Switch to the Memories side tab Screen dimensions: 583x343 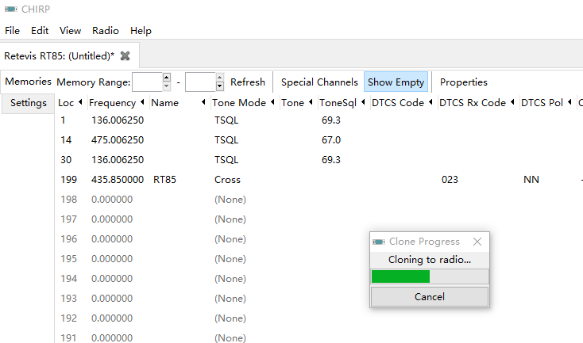point(29,82)
